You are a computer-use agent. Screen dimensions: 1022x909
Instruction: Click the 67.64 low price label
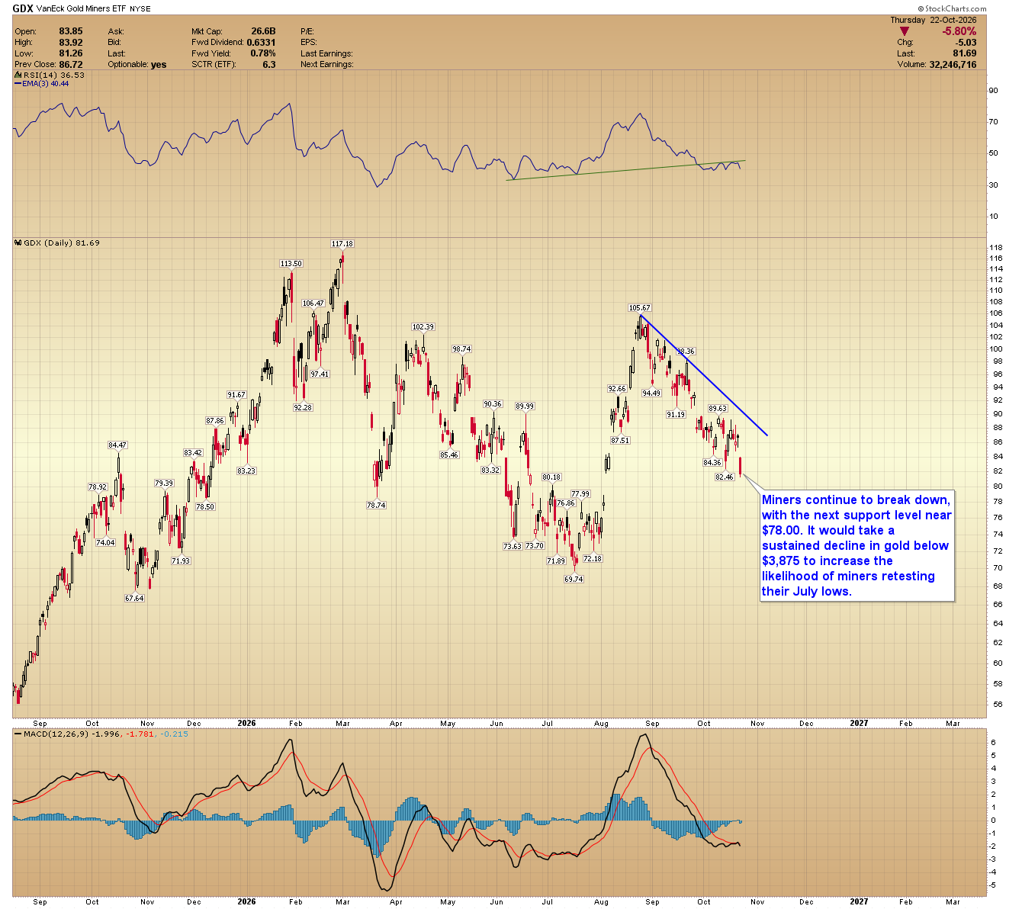coord(134,599)
